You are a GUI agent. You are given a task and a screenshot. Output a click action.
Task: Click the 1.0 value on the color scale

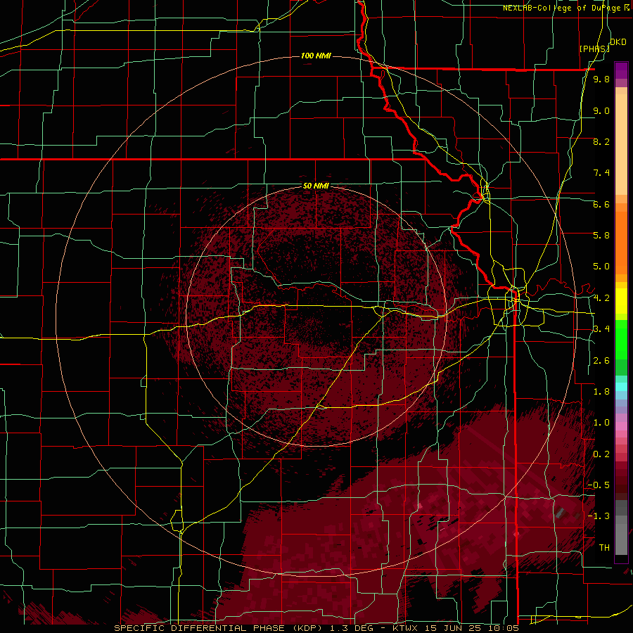point(601,423)
